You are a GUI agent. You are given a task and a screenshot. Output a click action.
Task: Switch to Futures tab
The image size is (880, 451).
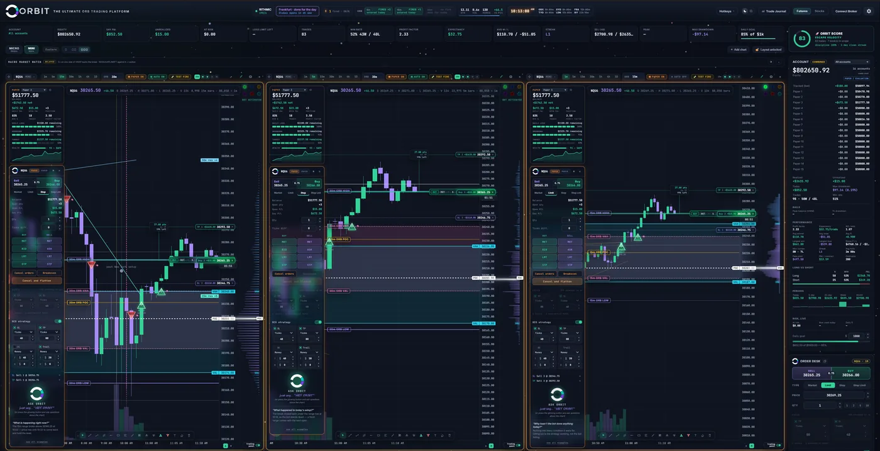(802, 11)
